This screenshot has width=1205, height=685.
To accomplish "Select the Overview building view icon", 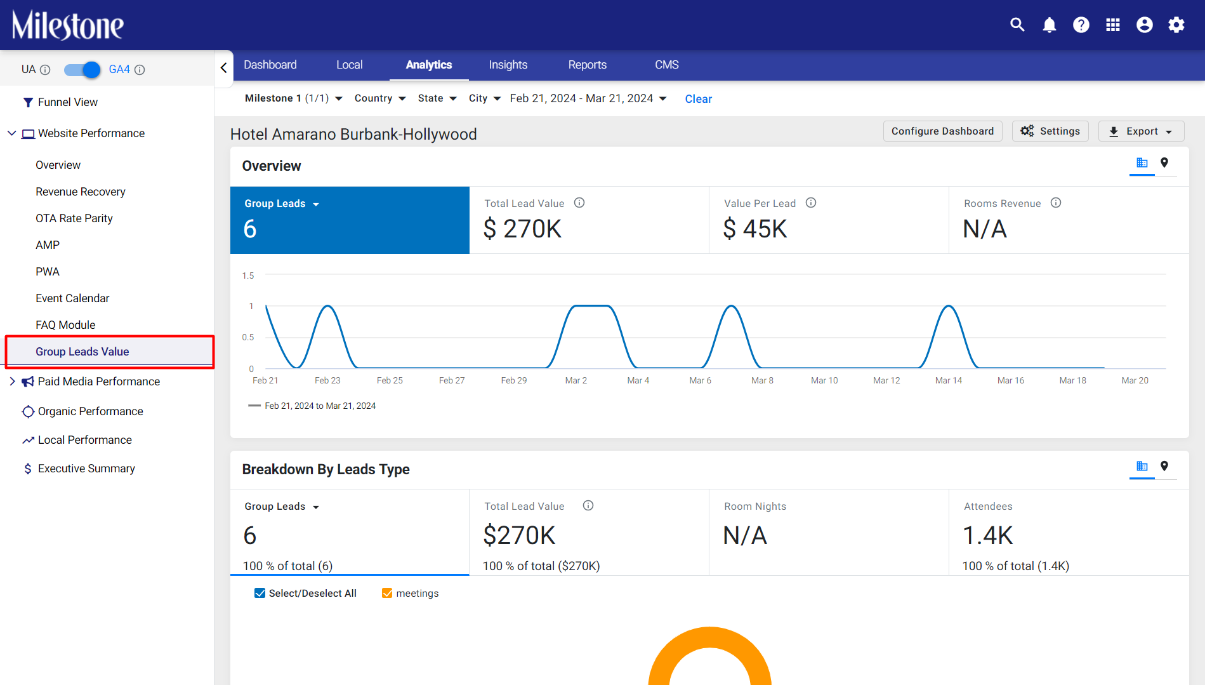I will (x=1142, y=163).
